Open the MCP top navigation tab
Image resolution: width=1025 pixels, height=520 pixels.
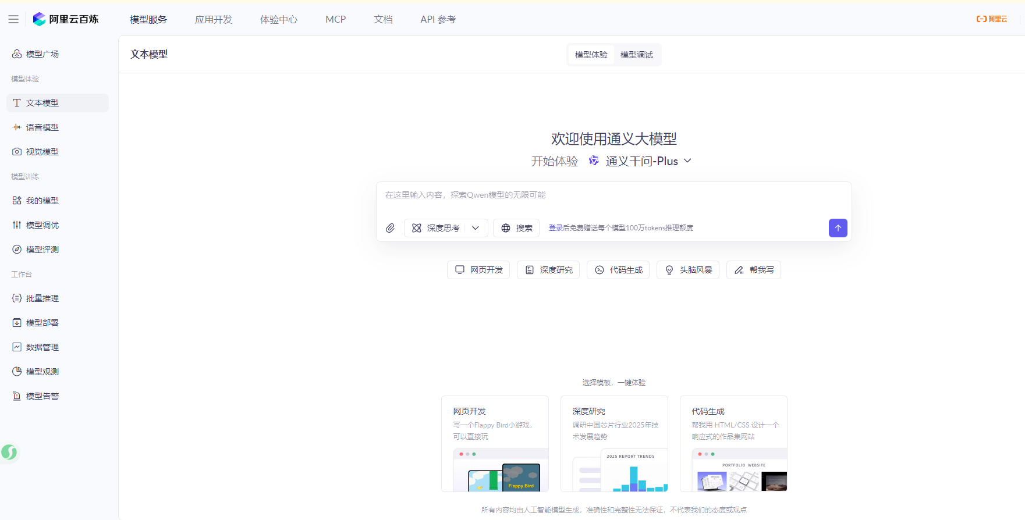click(x=335, y=19)
